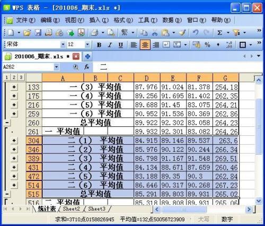Viewport: 265px width, 226px height.
Task: Toggle the center alignment button
Action: 145,45
